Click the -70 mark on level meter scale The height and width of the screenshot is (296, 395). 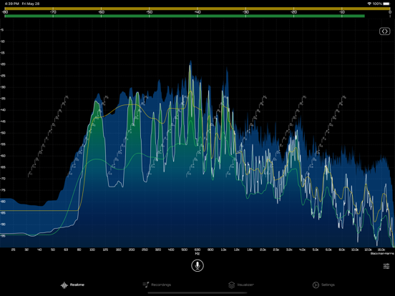pos(53,12)
